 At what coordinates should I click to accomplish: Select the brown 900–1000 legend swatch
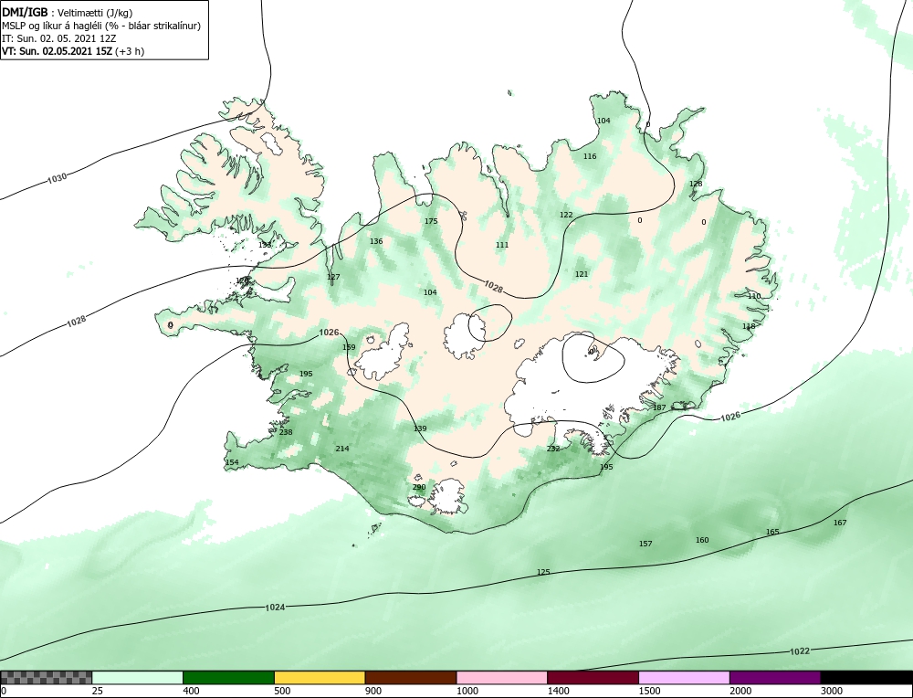(x=411, y=678)
